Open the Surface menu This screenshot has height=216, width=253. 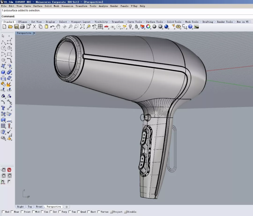point(38,6)
